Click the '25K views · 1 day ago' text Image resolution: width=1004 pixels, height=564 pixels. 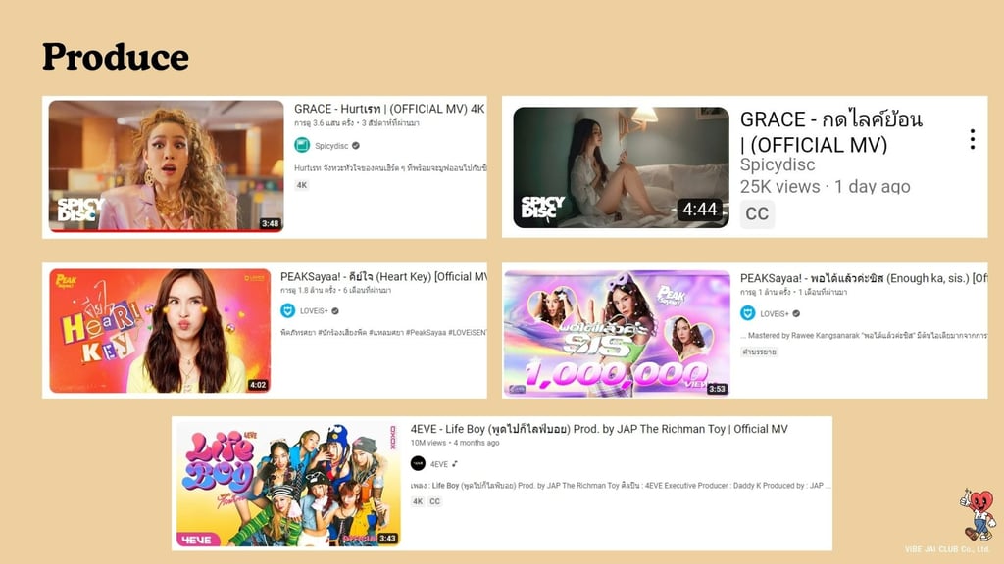pos(825,187)
